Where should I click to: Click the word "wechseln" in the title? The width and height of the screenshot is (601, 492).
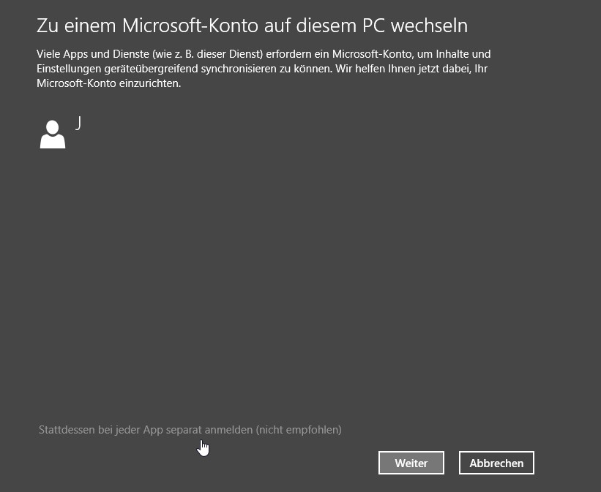429,26
